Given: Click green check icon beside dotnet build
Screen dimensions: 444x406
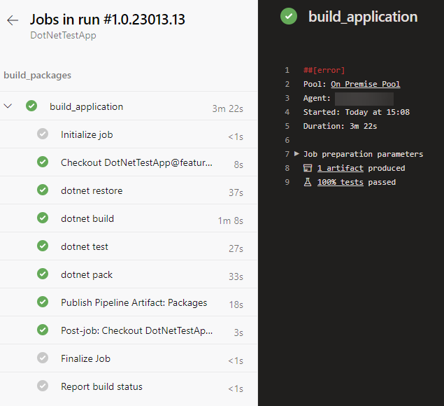Looking at the screenshot, I should click(x=43, y=218).
